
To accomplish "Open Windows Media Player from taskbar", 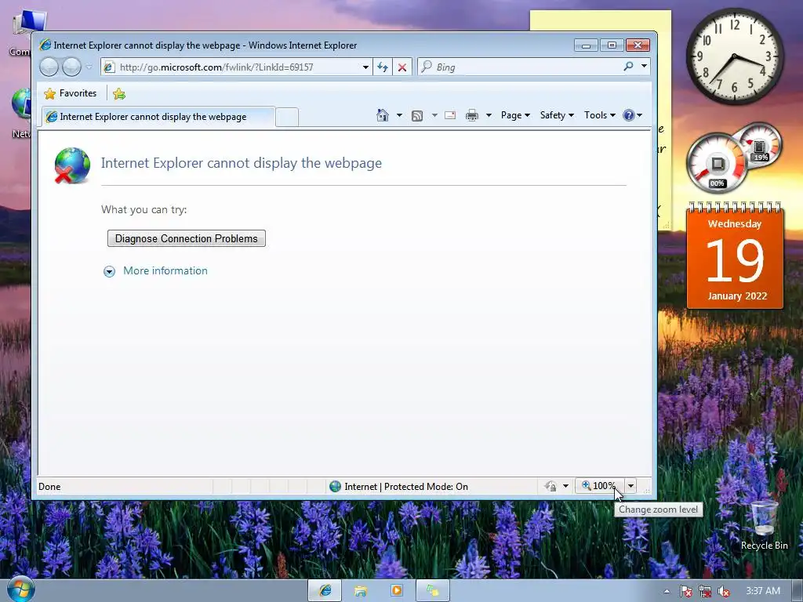I will (x=396, y=591).
